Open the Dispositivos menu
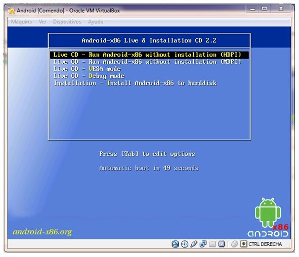 [67, 22]
